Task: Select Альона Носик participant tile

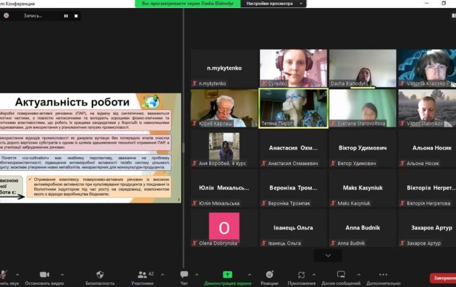Action: (x=427, y=148)
